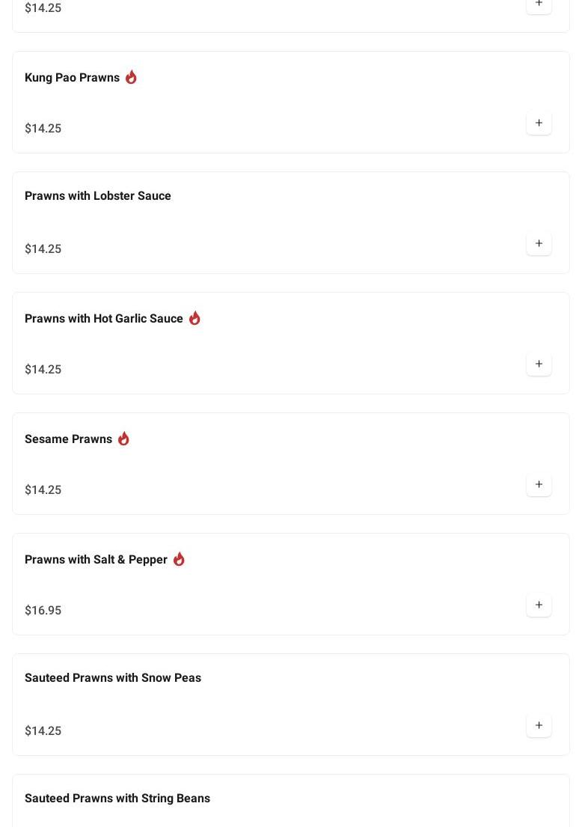Click flame icon next to Hot Garlic Sauce

click(194, 318)
